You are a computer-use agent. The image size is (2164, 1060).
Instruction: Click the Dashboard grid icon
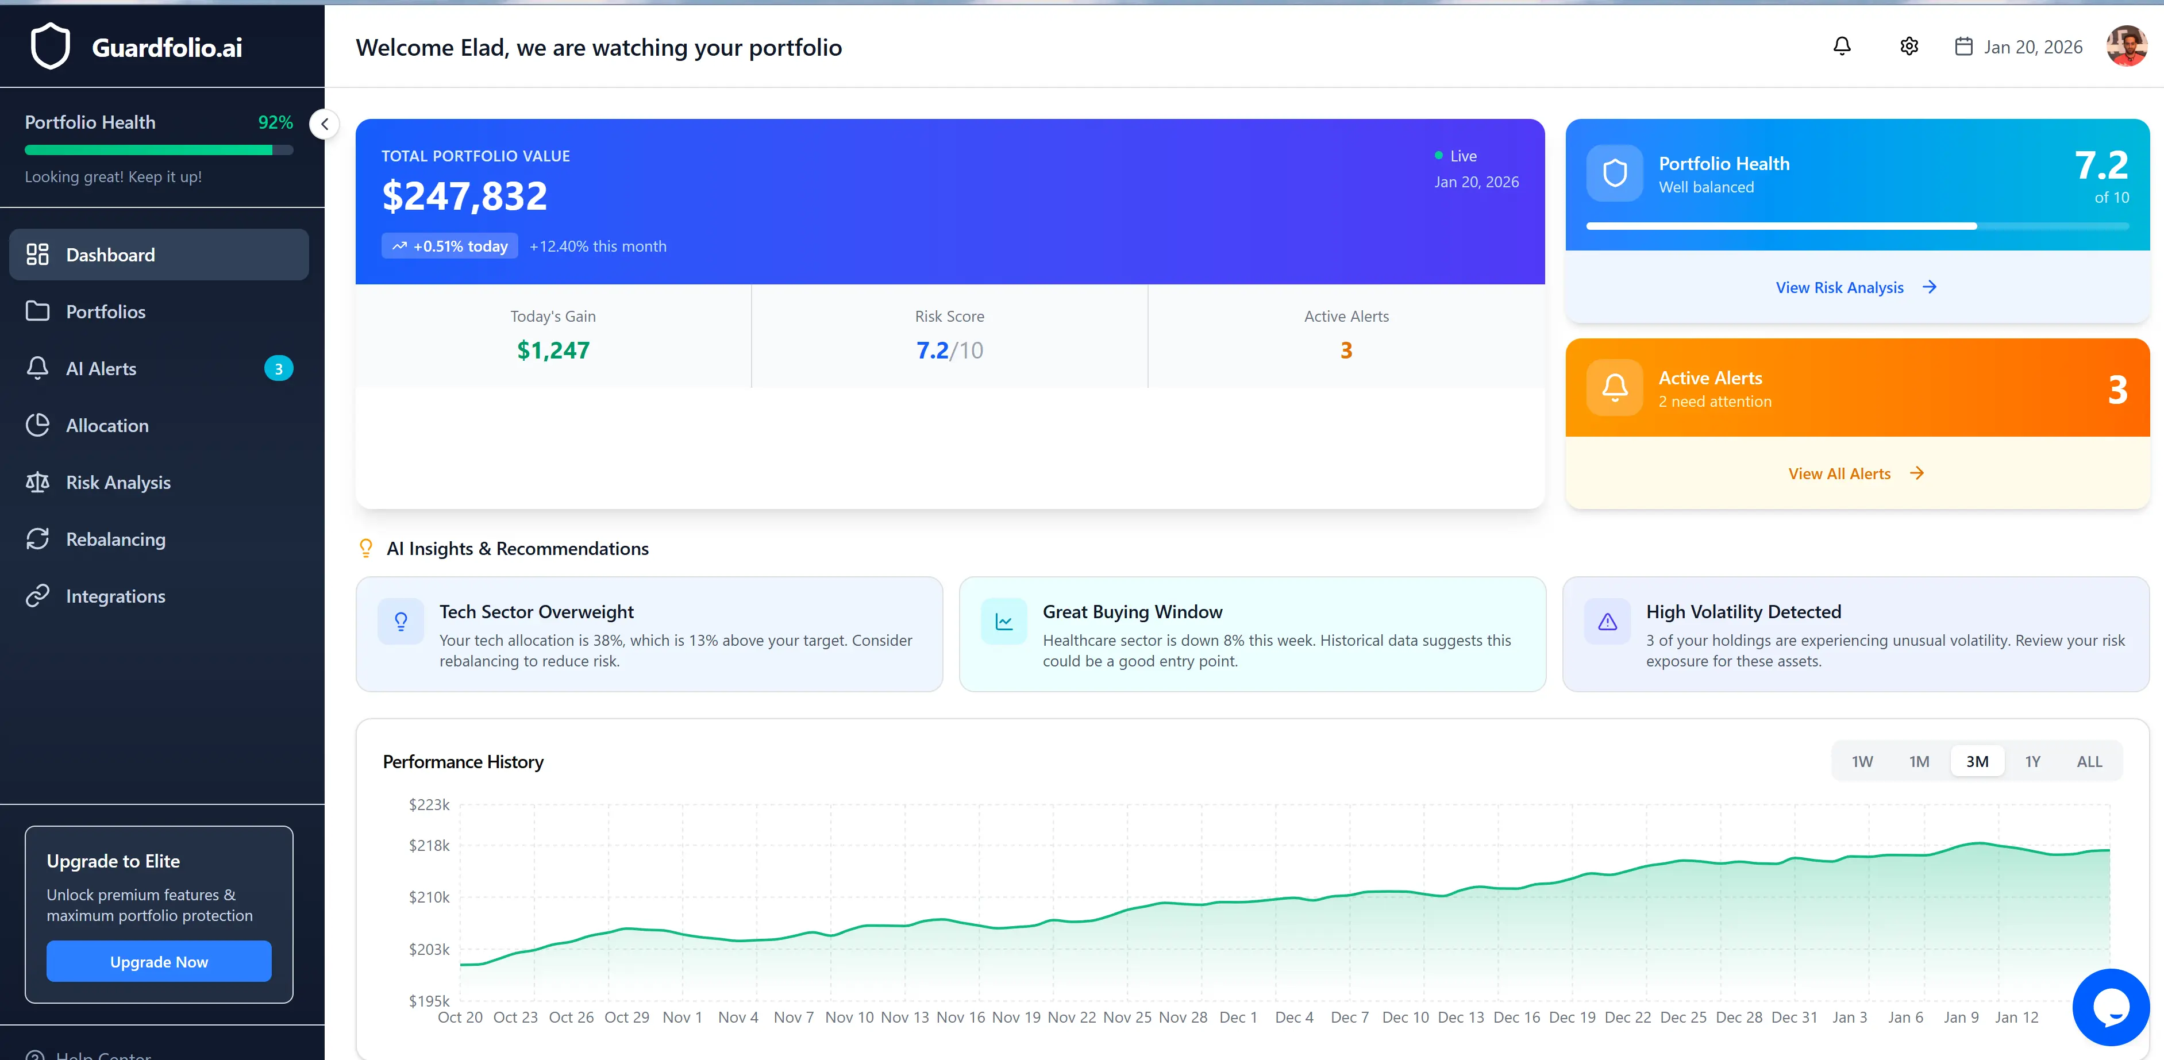(38, 254)
